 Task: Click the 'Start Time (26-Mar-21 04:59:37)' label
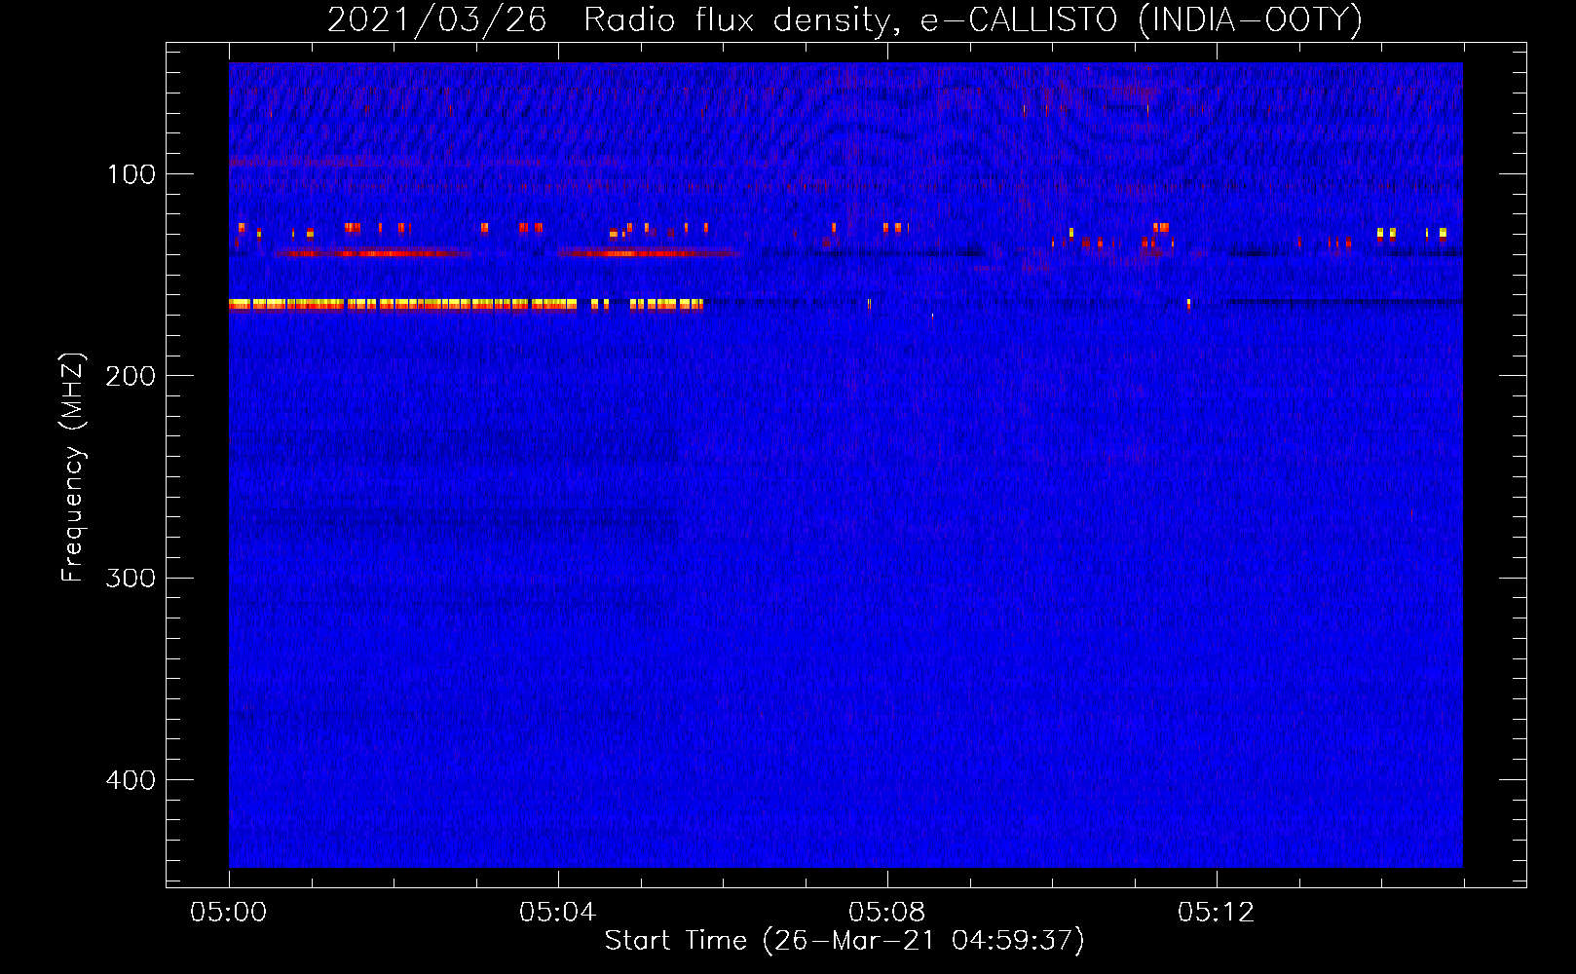pyautogui.click(x=844, y=941)
